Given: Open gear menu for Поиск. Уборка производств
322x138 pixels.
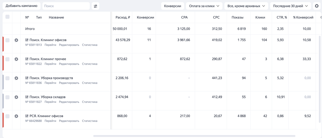Looking at the screenshot, I should tap(16, 78).
